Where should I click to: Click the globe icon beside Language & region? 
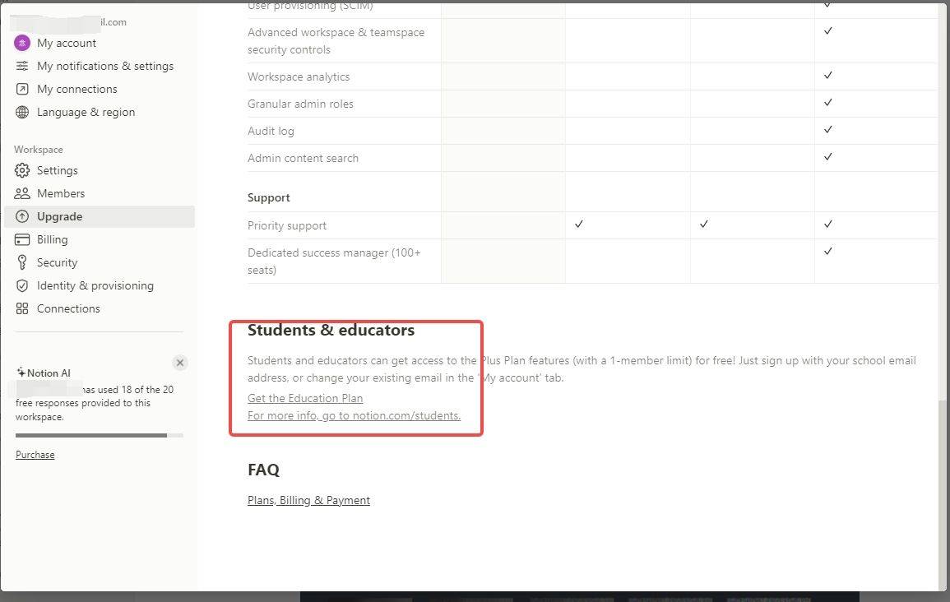pos(22,112)
